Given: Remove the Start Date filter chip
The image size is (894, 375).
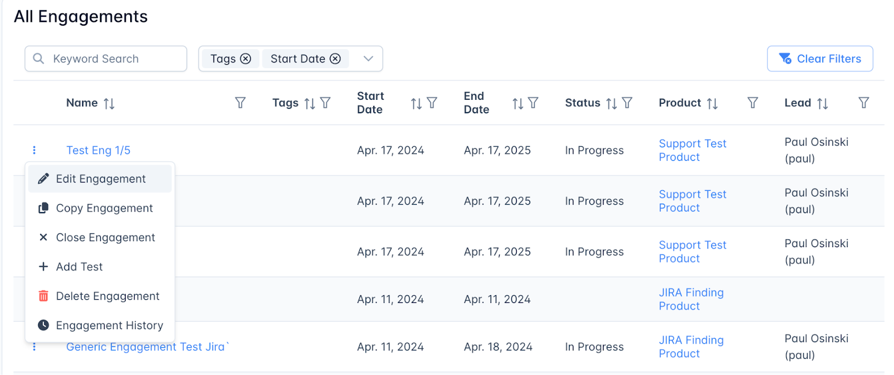Looking at the screenshot, I should click(x=335, y=59).
